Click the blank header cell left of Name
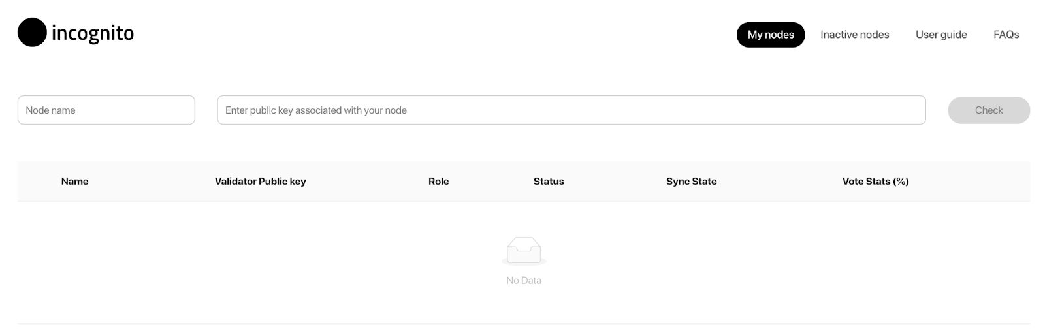Screen dimensions: 1045x333 (36, 182)
